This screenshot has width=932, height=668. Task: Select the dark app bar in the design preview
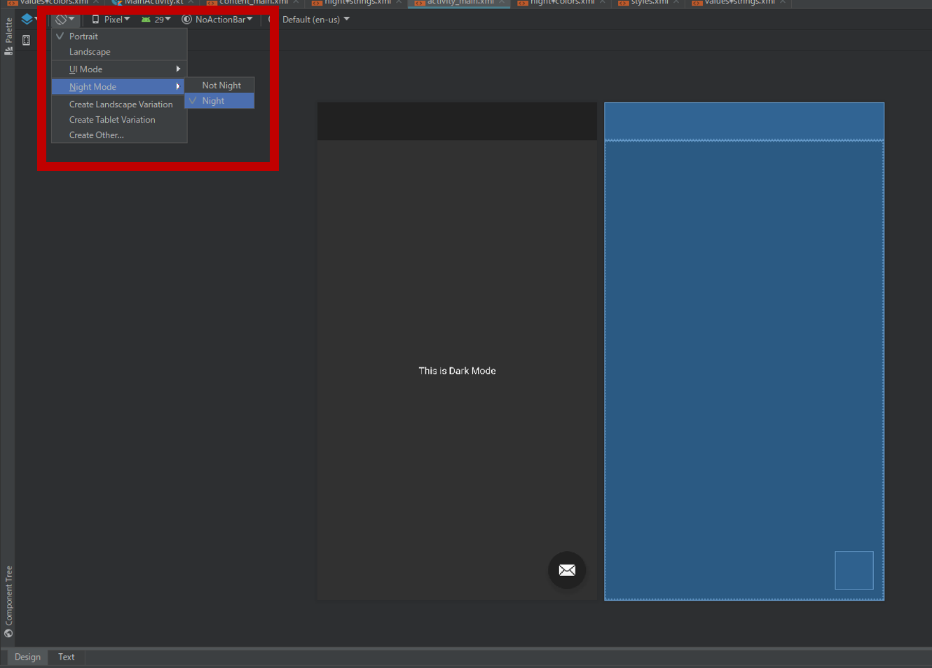(x=457, y=121)
